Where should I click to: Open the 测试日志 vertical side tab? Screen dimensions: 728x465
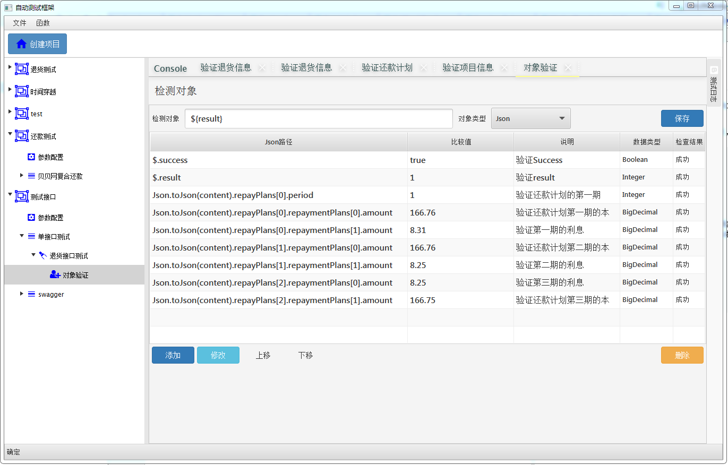tap(714, 82)
